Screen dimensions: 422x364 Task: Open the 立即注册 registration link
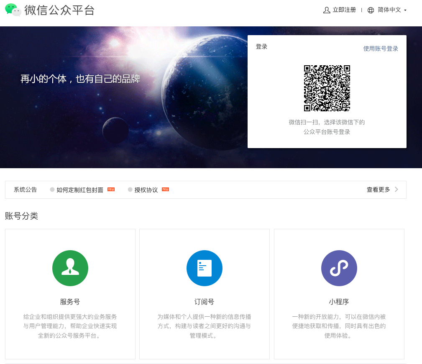[x=344, y=10]
